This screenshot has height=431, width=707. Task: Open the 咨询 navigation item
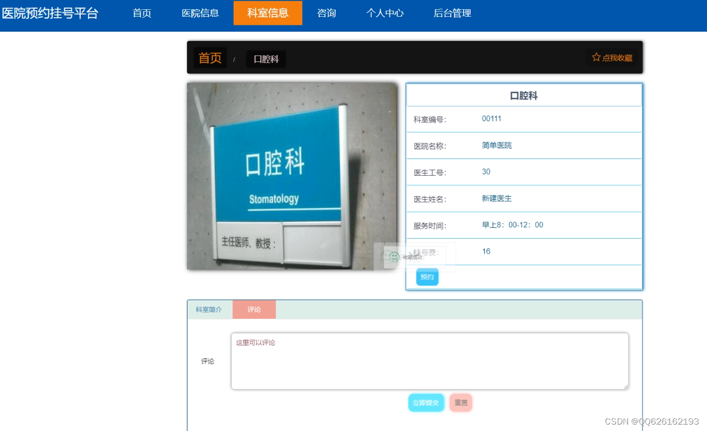pyautogui.click(x=327, y=13)
